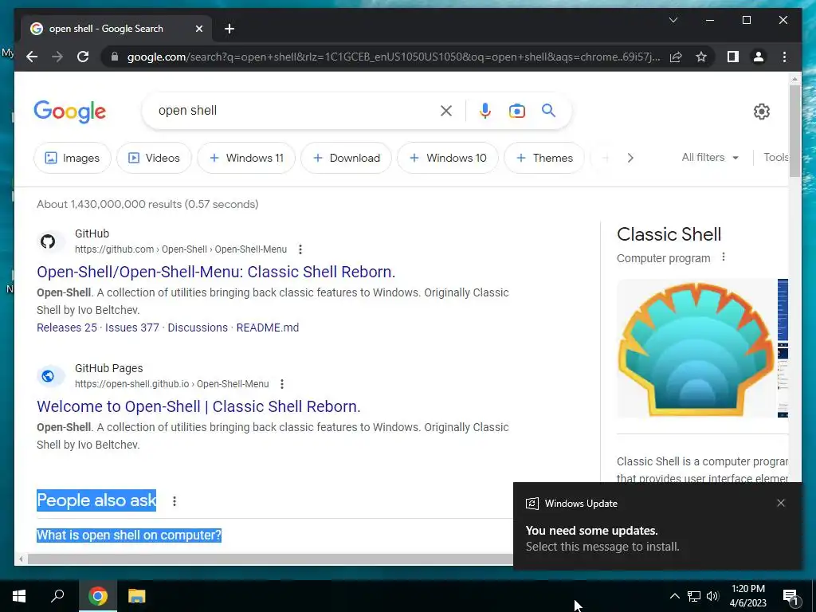Click the Classic Shell logo image
The width and height of the screenshot is (816, 612).
pos(696,348)
